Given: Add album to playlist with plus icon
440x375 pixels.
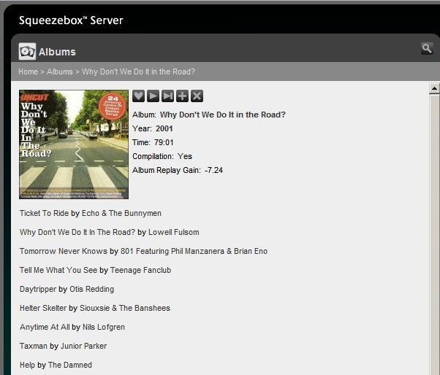Looking at the screenshot, I should [182, 96].
